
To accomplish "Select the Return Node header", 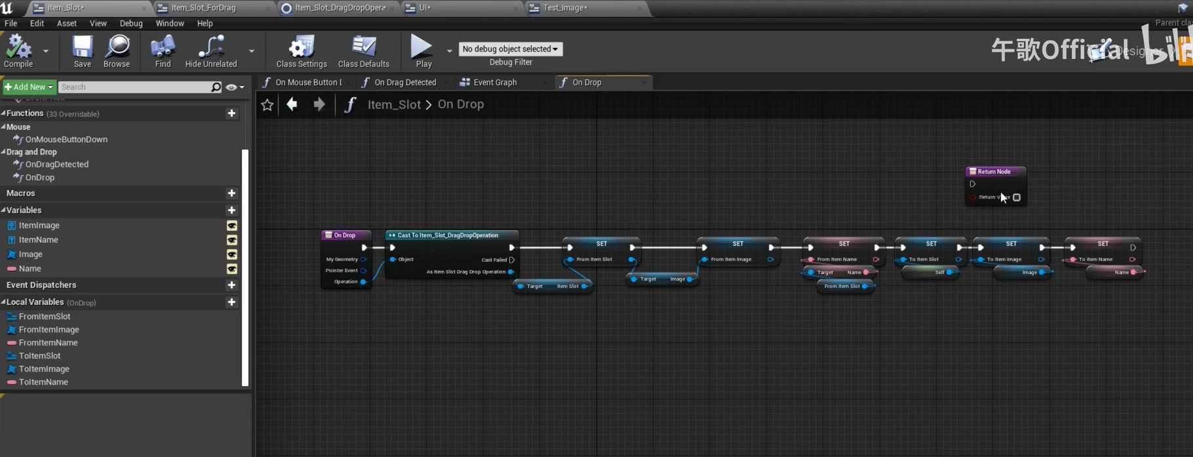I will pyautogui.click(x=996, y=172).
